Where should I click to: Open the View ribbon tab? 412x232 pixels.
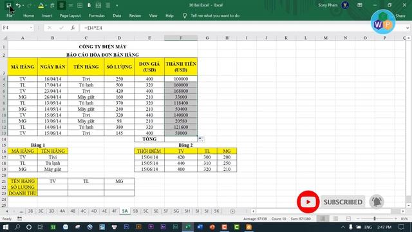click(153, 15)
